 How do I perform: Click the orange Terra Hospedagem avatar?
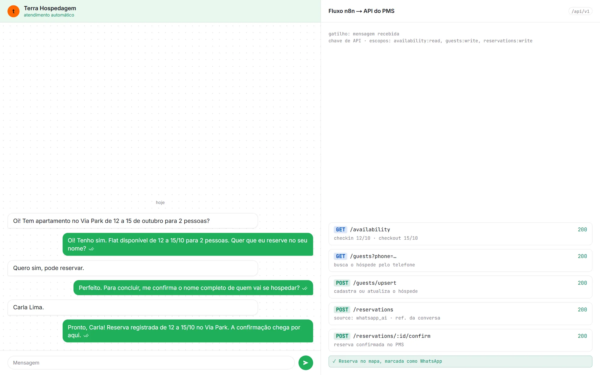(x=13, y=11)
